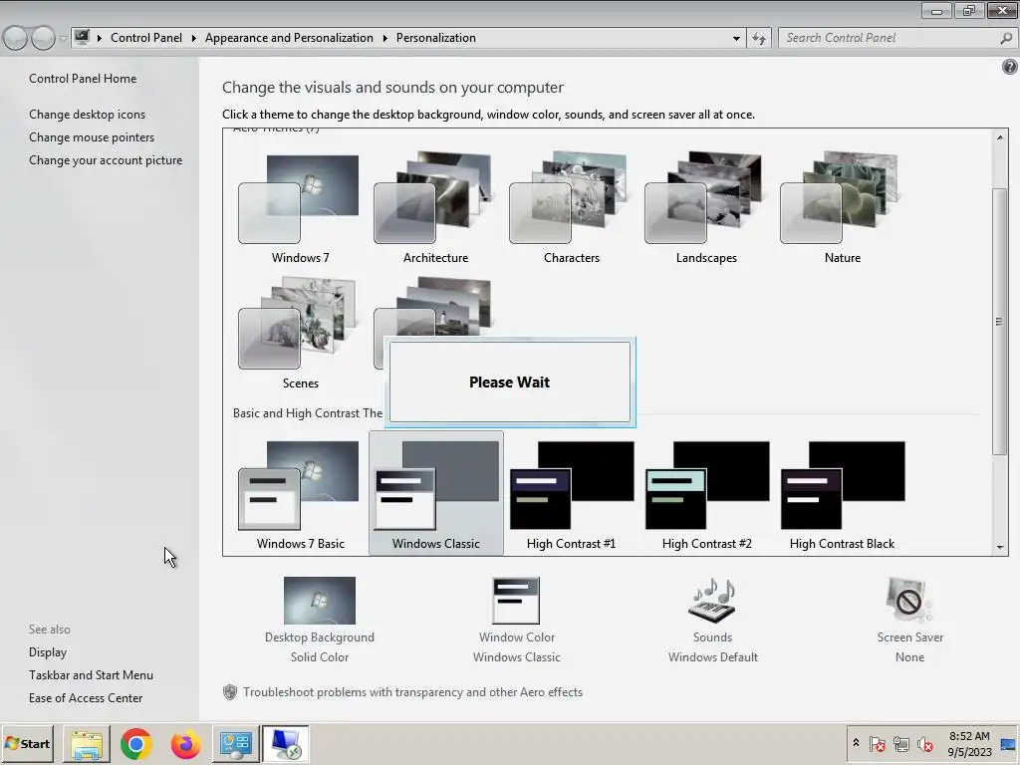The width and height of the screenshot is (1020, 765).
Task: Show hidden tray icons arrow
Action: [856, 743]
